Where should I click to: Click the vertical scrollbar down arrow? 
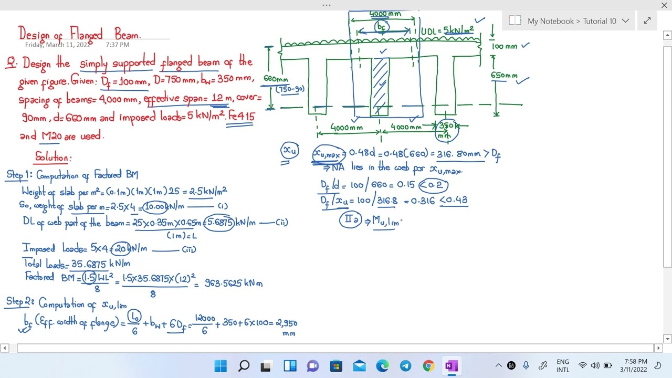pyautogui.click(x=668, y=339)
